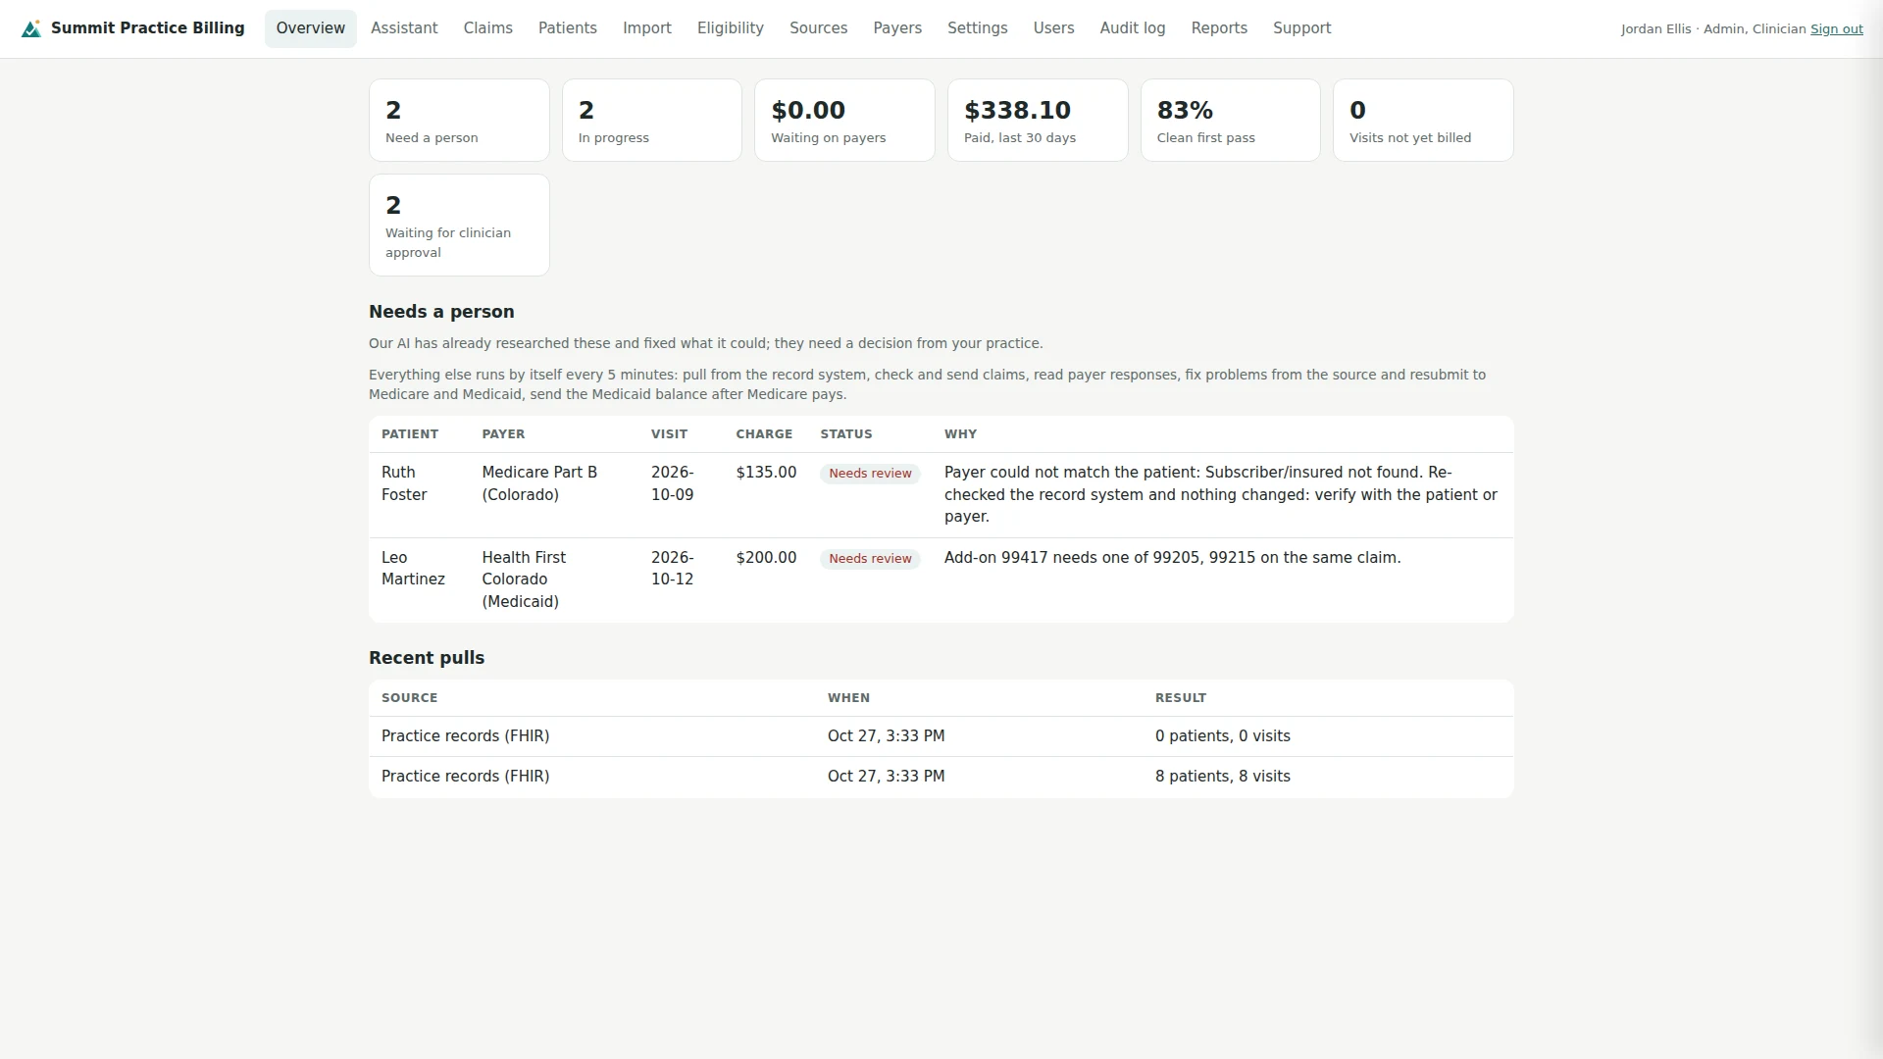
Task: Open the Audit log
Action: pyautogui.click(x=1132, y=28)
